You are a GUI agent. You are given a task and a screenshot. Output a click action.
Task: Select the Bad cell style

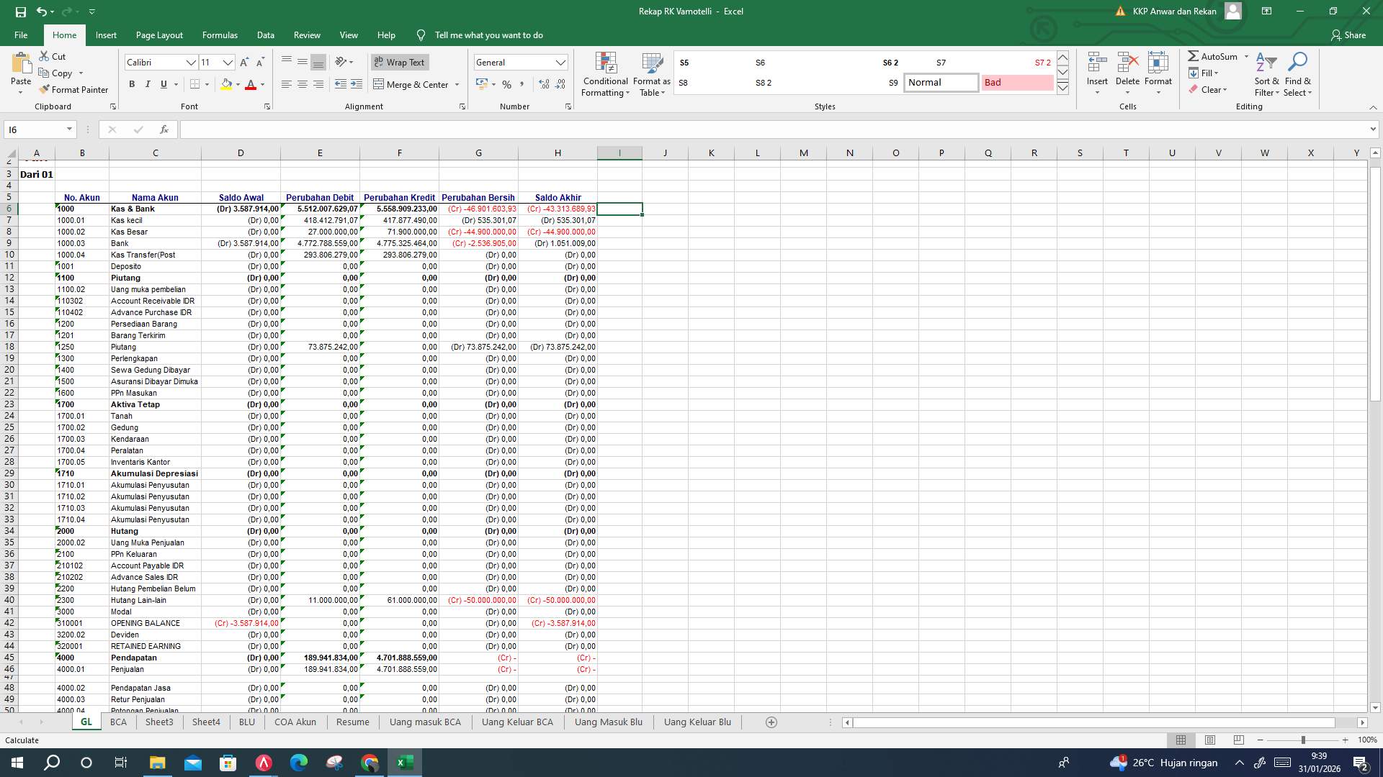click(x=1016, y=82)
